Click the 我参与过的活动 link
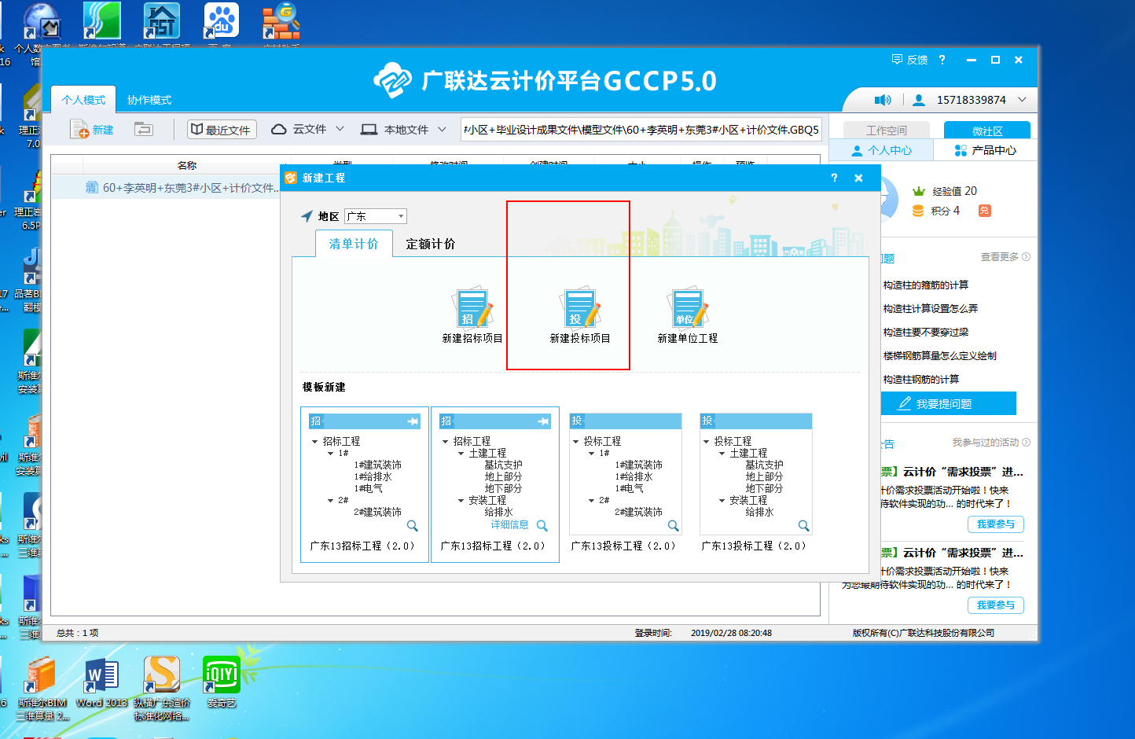Viewport: 1135px width, 739px height. click(991, 443)
